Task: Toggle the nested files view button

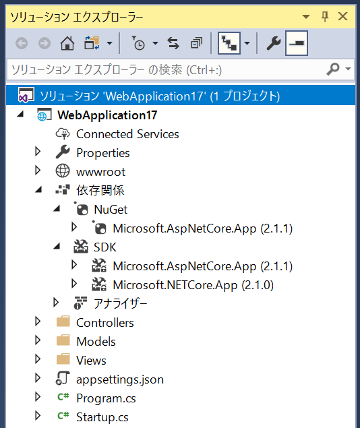Action: tap(229, 43)
